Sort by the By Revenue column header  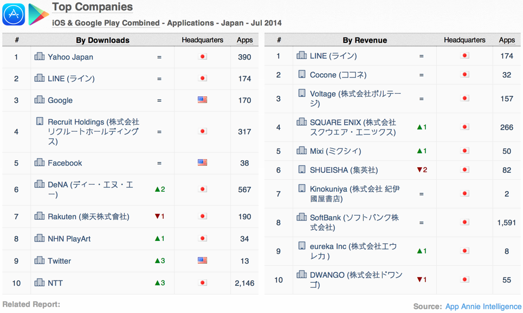point(365,40)
